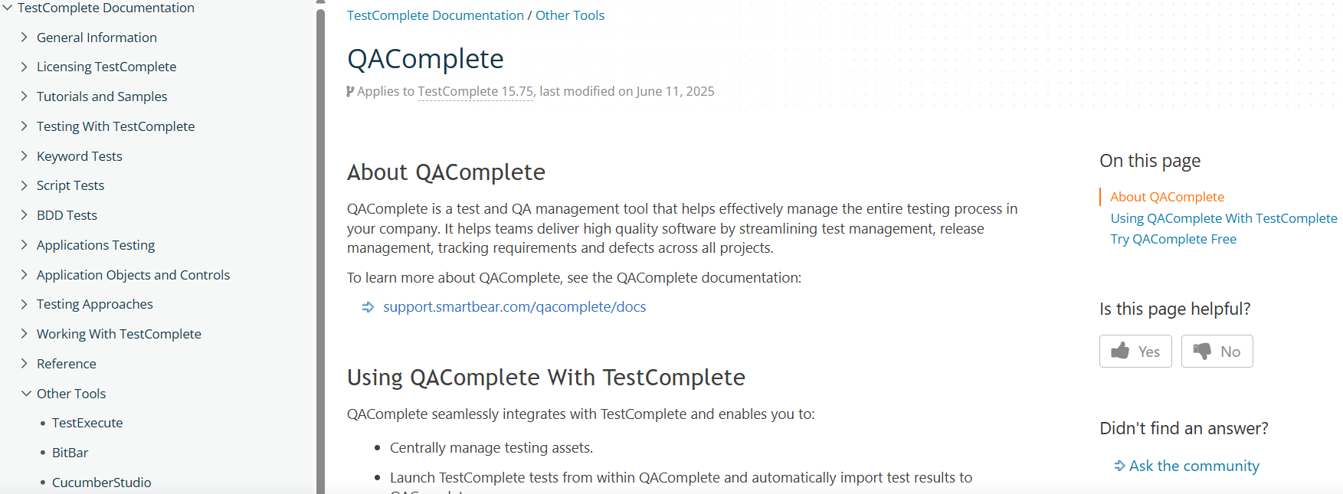This screenshot has height=494, width=1343.
Task: Collapse the Other Tools tree section
Action: 26,393
